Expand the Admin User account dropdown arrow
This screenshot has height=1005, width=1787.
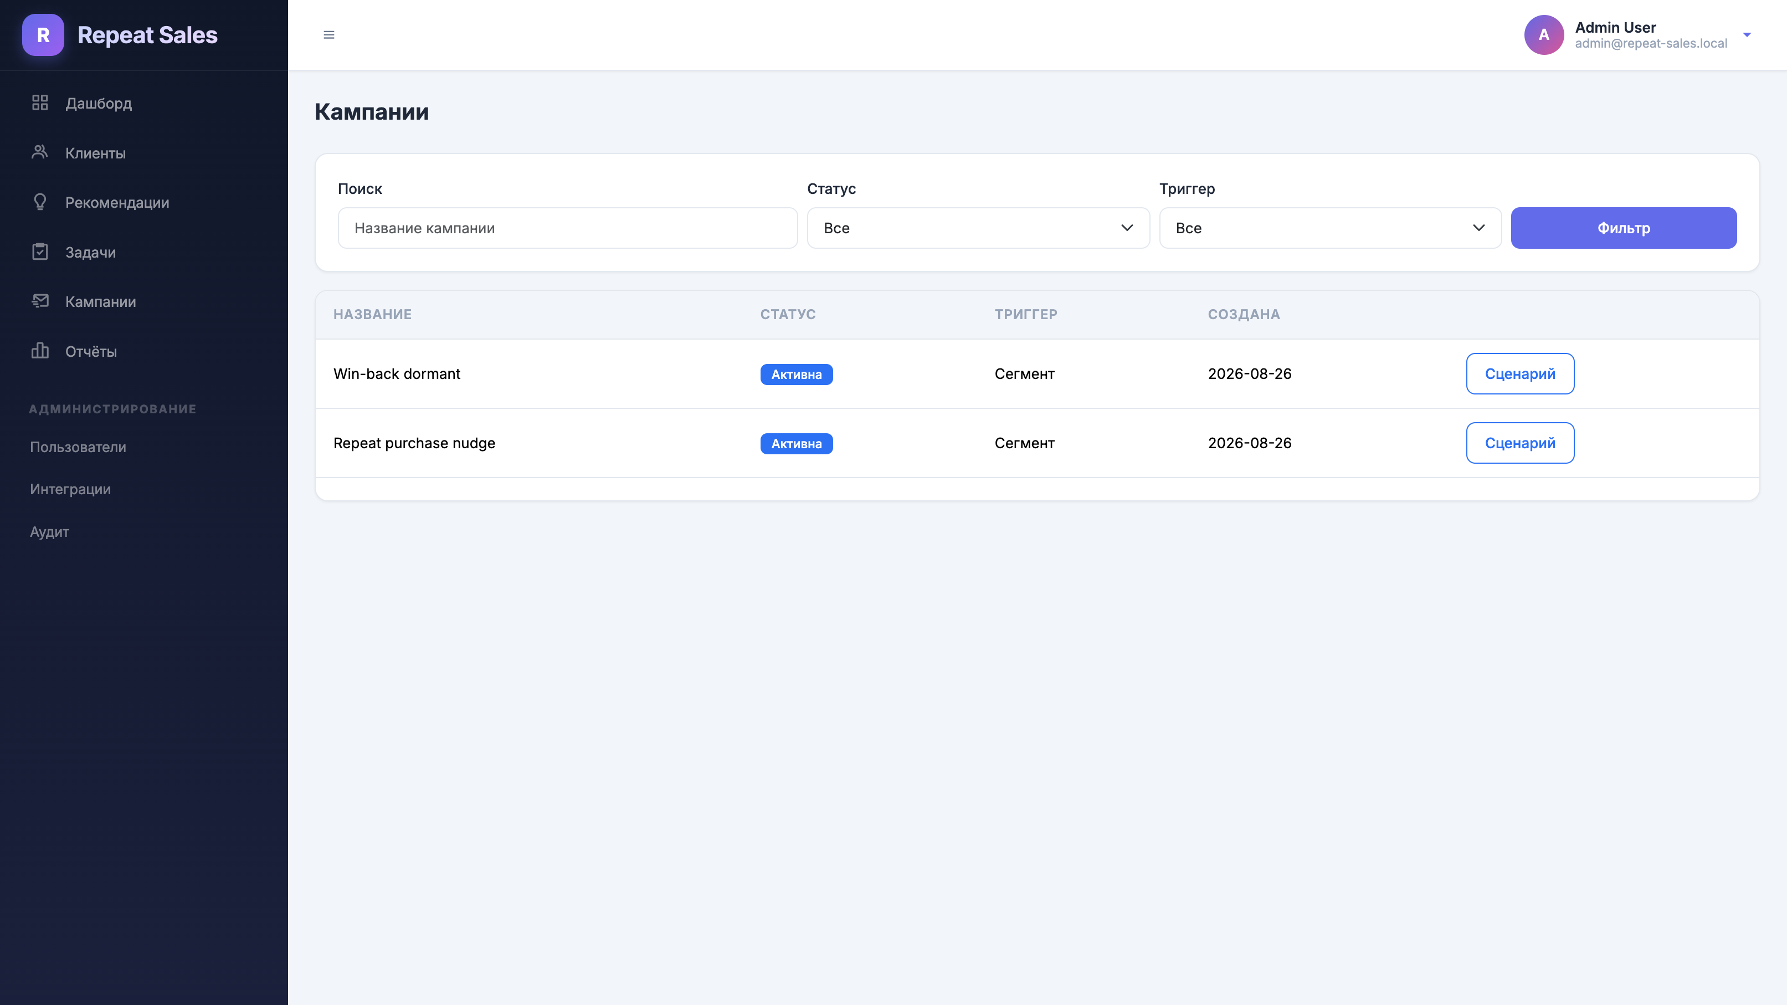coord(1747,35)
